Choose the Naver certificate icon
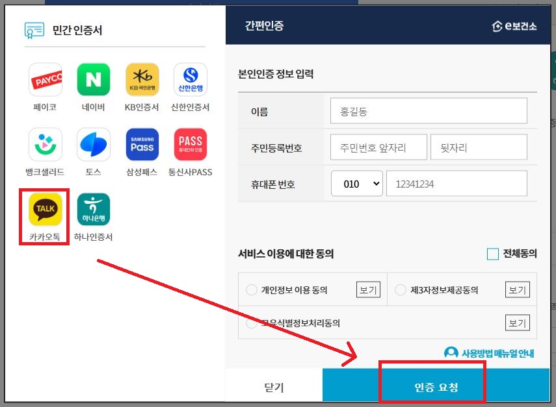This screenshot has height=407, width=556. point(94,80)
